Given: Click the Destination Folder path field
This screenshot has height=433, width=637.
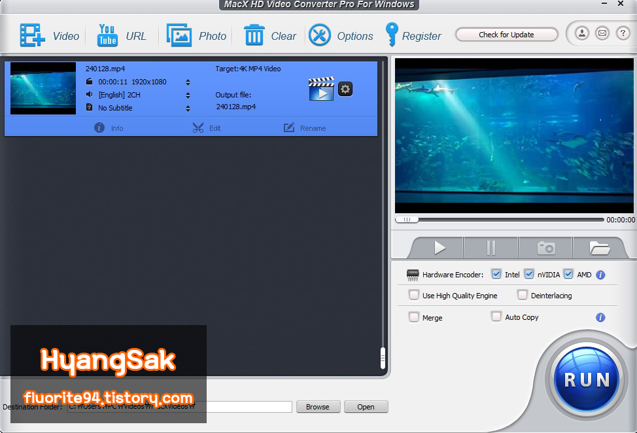Looking at the screenshot, I should click(x=180, y=407).
